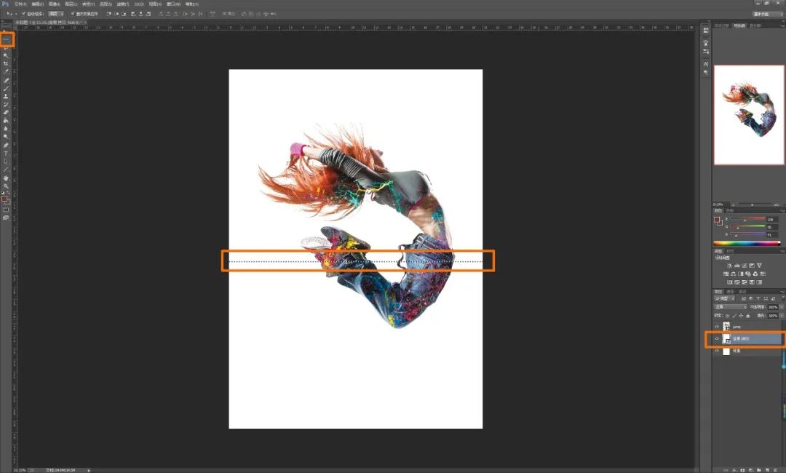Select the Healing Brush tool
Viewport: 786px width, 473px height.
click(x=6, y=79)
